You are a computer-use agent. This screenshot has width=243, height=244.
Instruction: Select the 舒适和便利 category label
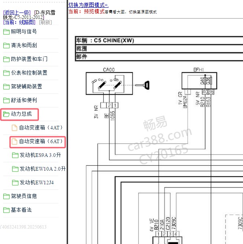24,100
